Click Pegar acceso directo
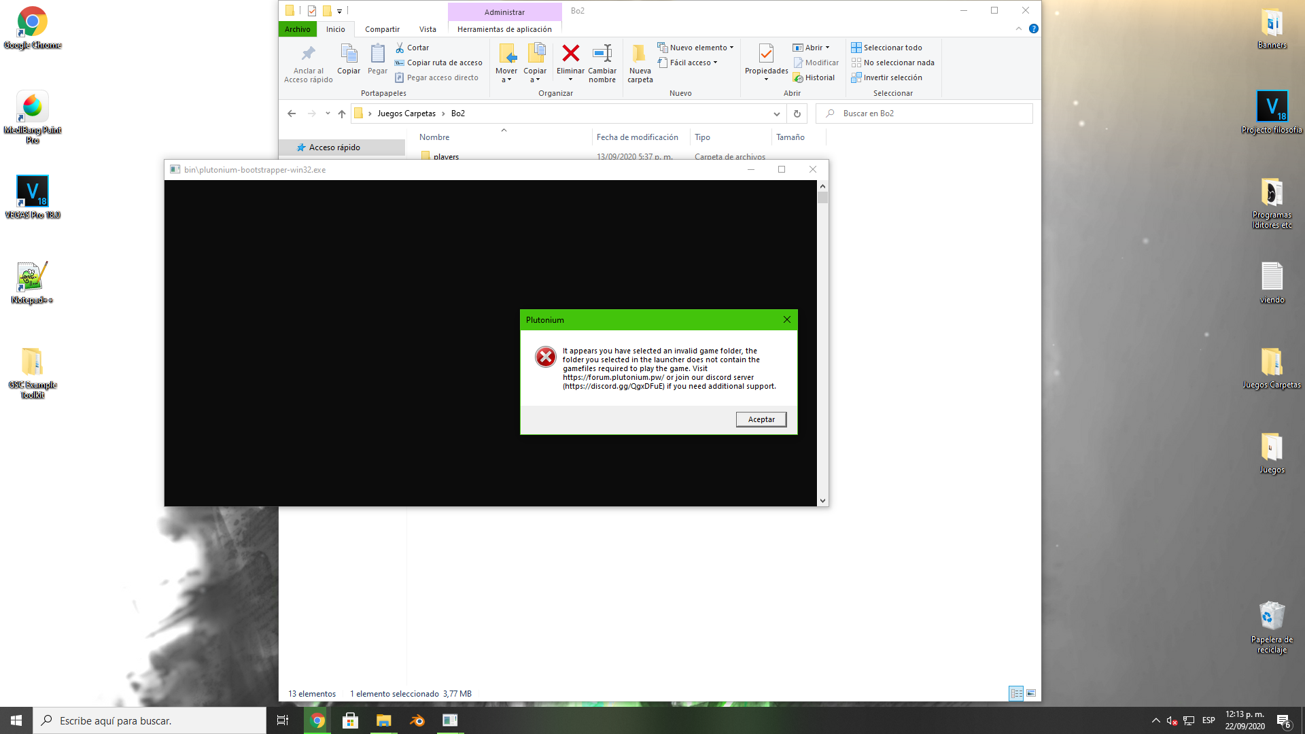Viewport: 1305px width, 734px height. 436,77
